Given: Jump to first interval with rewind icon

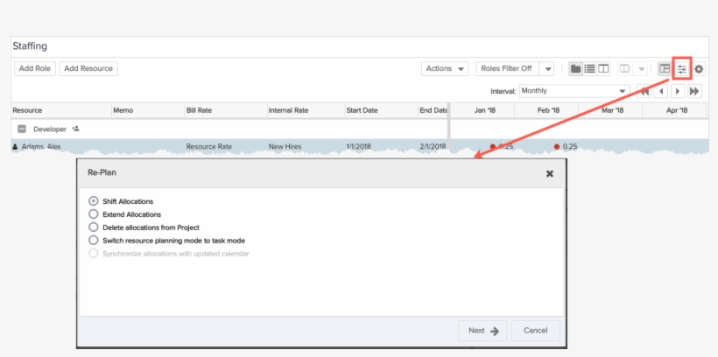Looking at the screenshot, I should [644, 91].
